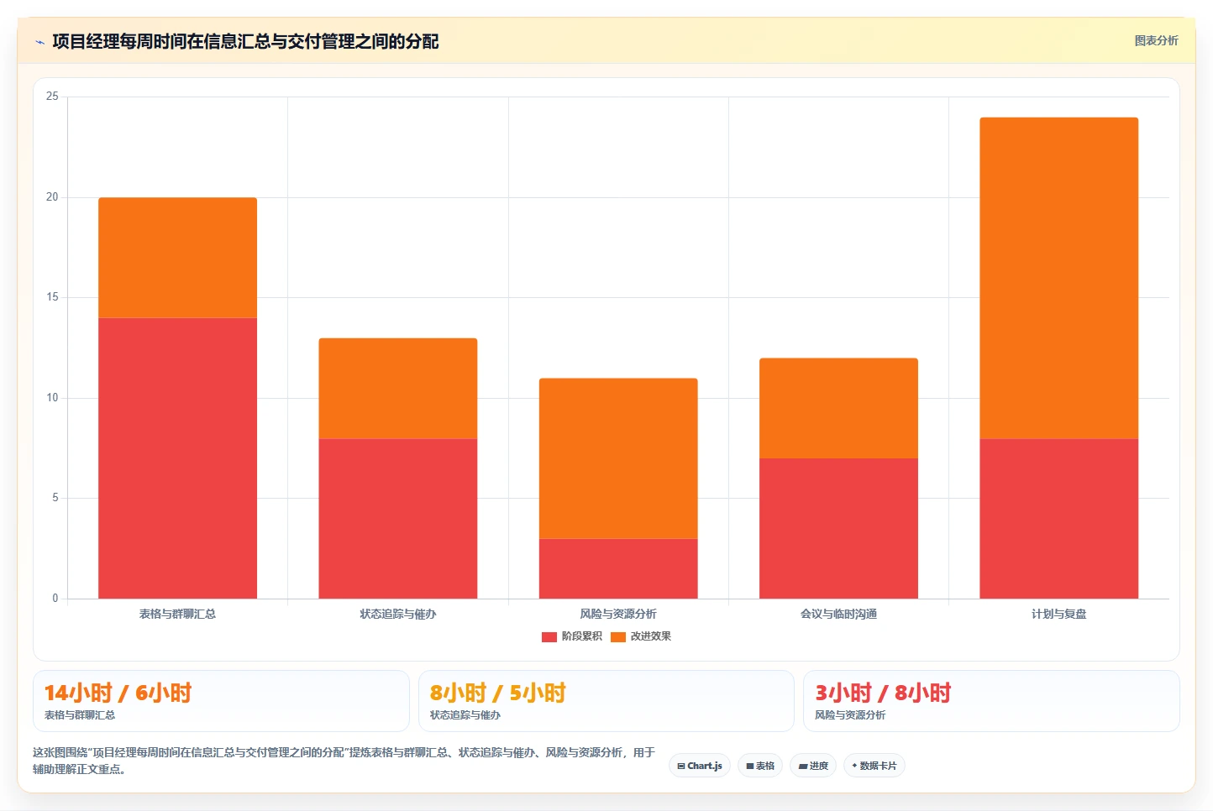Click the 改进效果 legend label
This screenshot has width=1213, height=811.
[651, 636]
